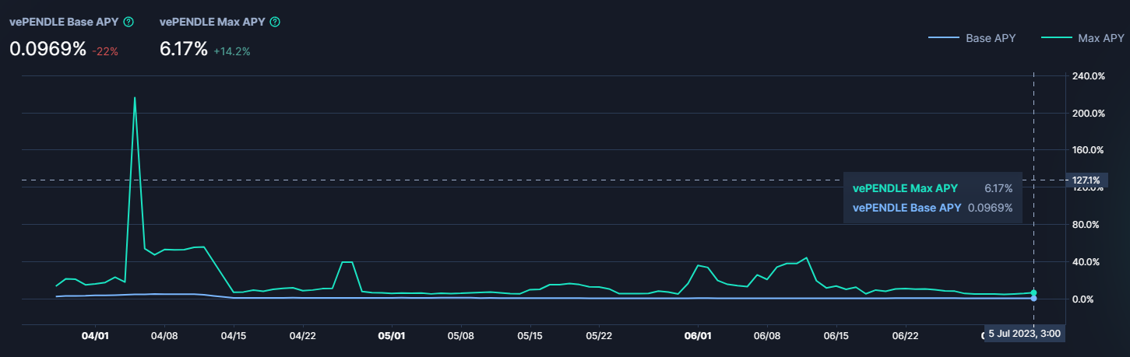Click the blue Base APY data point marker

[1033, 299]
